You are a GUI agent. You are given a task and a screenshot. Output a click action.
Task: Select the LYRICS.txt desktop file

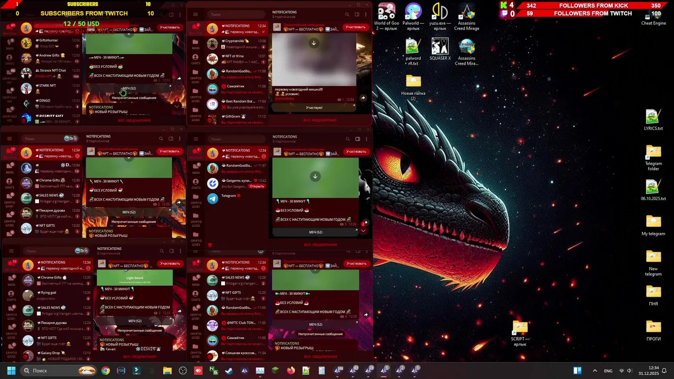(653, 120)
